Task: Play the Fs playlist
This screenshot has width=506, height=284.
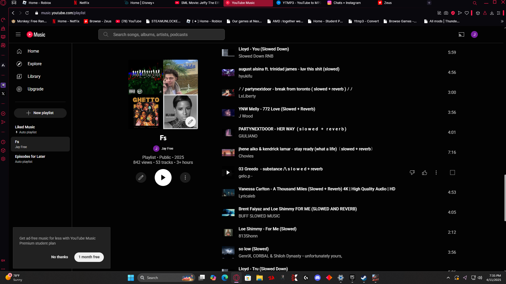Action: click(163, 177)
